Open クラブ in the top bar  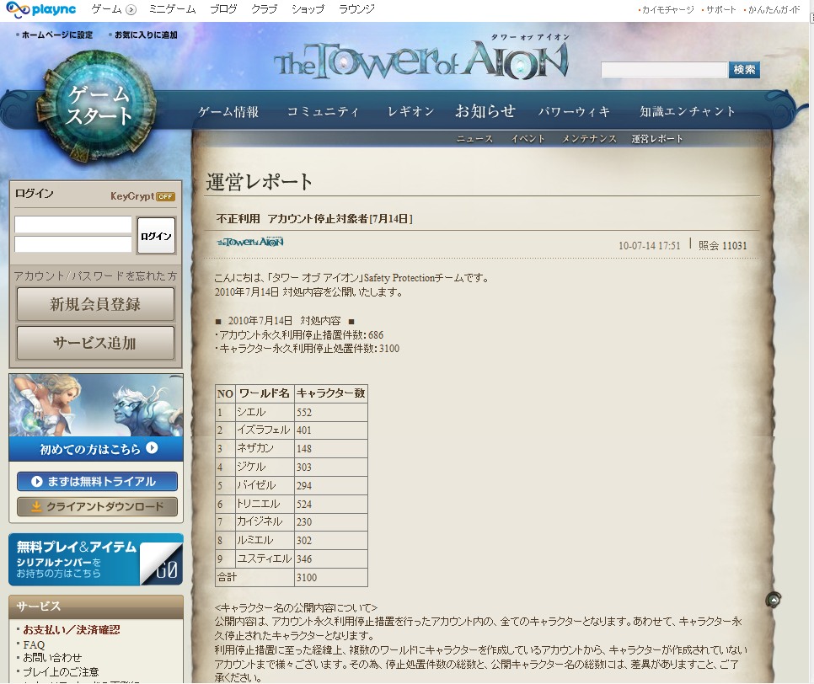[265, 9]
